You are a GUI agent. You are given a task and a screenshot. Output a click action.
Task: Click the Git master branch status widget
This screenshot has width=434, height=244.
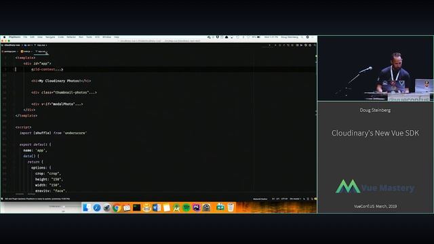(x=295, y=199)
